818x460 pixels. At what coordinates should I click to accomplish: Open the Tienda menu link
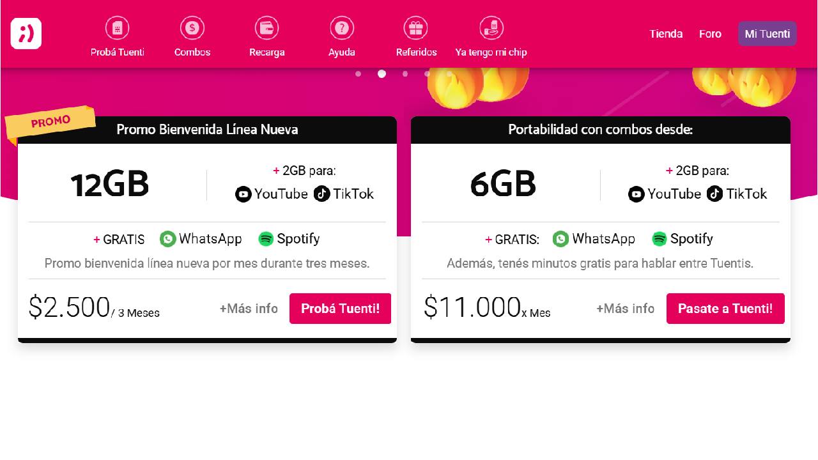coord(666,34)
